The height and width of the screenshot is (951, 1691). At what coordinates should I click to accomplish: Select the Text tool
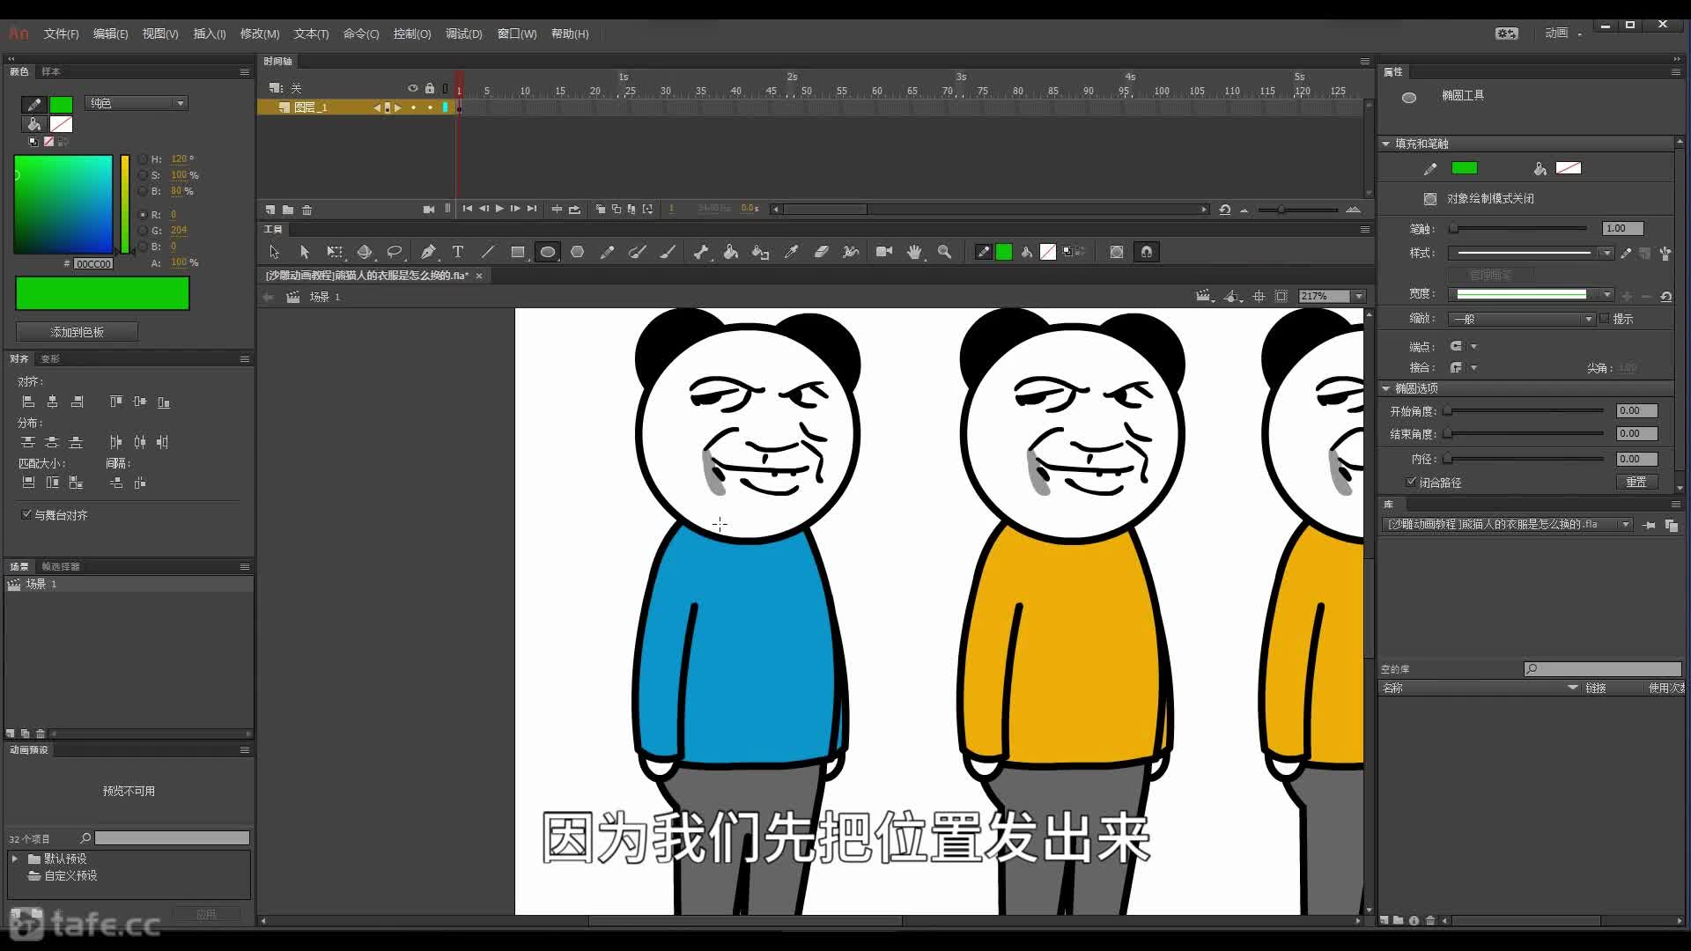click(x=458, y=252)
